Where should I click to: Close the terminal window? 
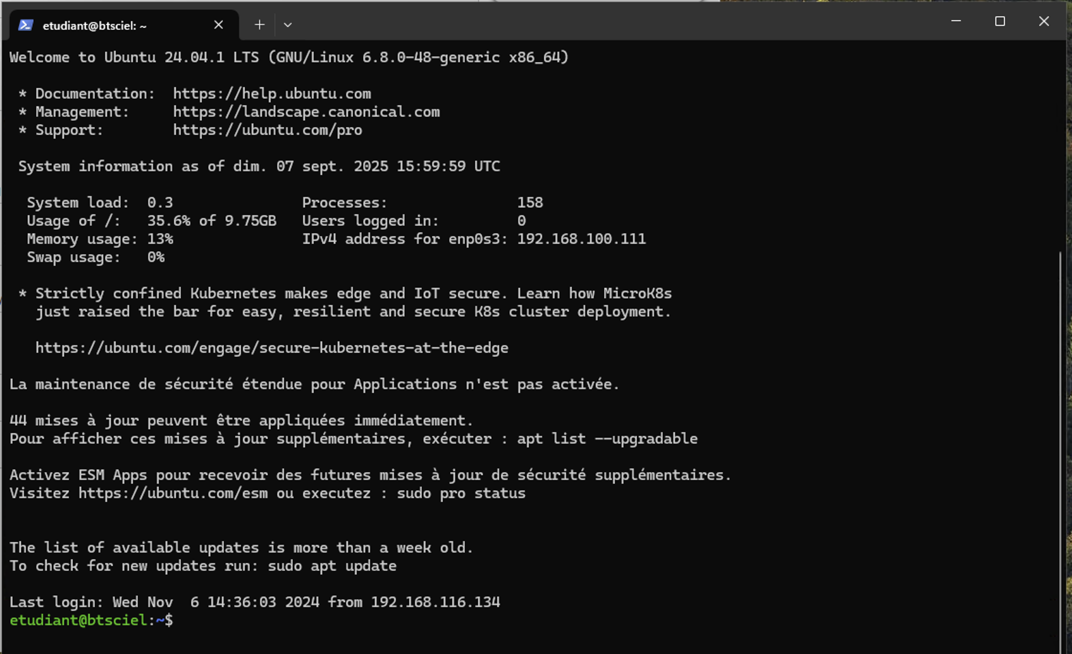(1044, 22)
